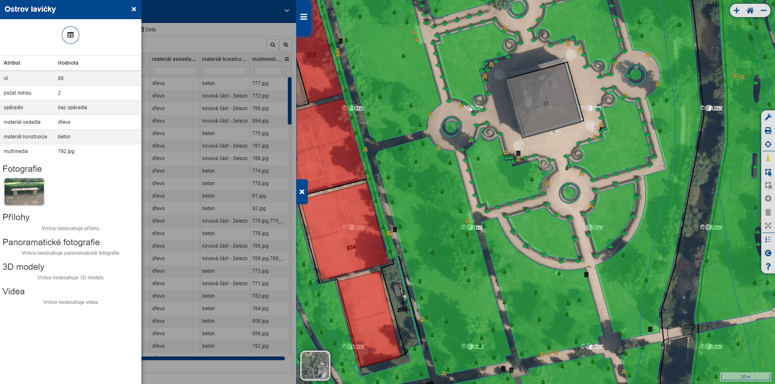Open the table column menu
Screen dimensions: 775x384
[287, 59]
